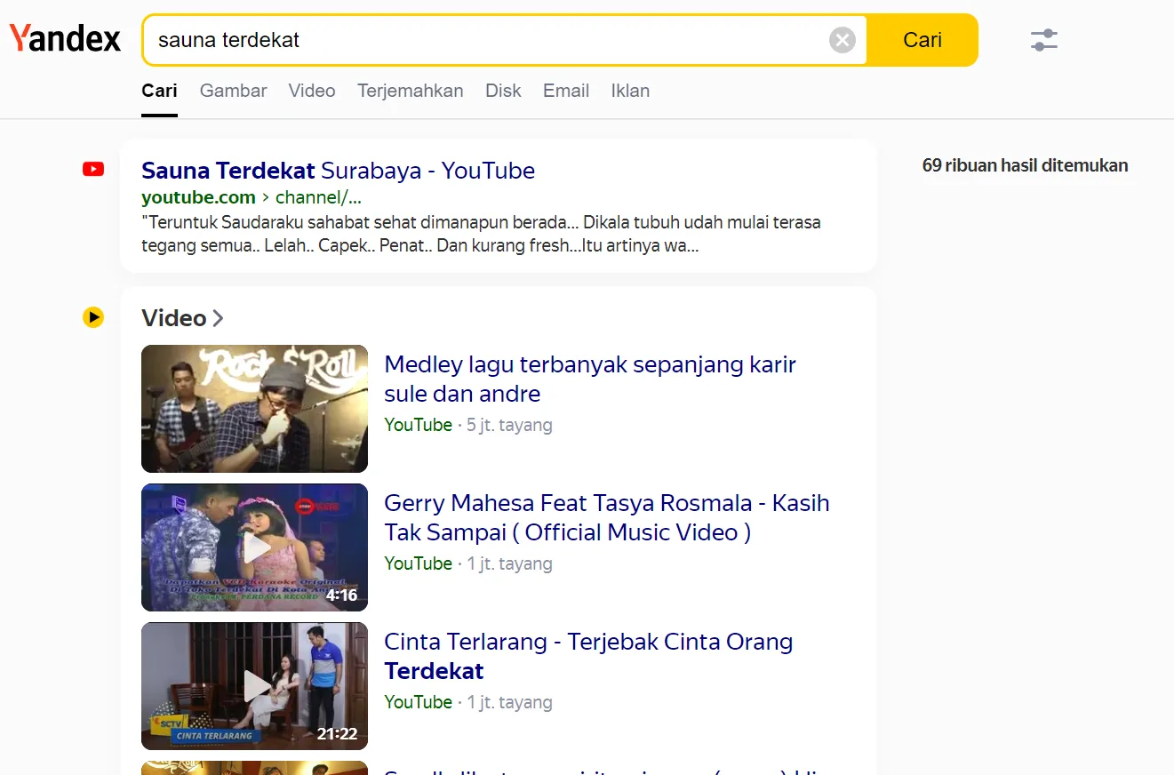Click the youtube.com breadcrumb link
1174x775 pixels.
[198, 197]
